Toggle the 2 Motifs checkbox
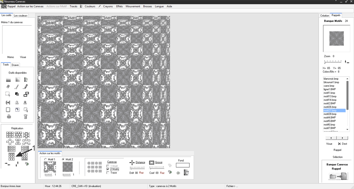354x189 pixels. 108,169
